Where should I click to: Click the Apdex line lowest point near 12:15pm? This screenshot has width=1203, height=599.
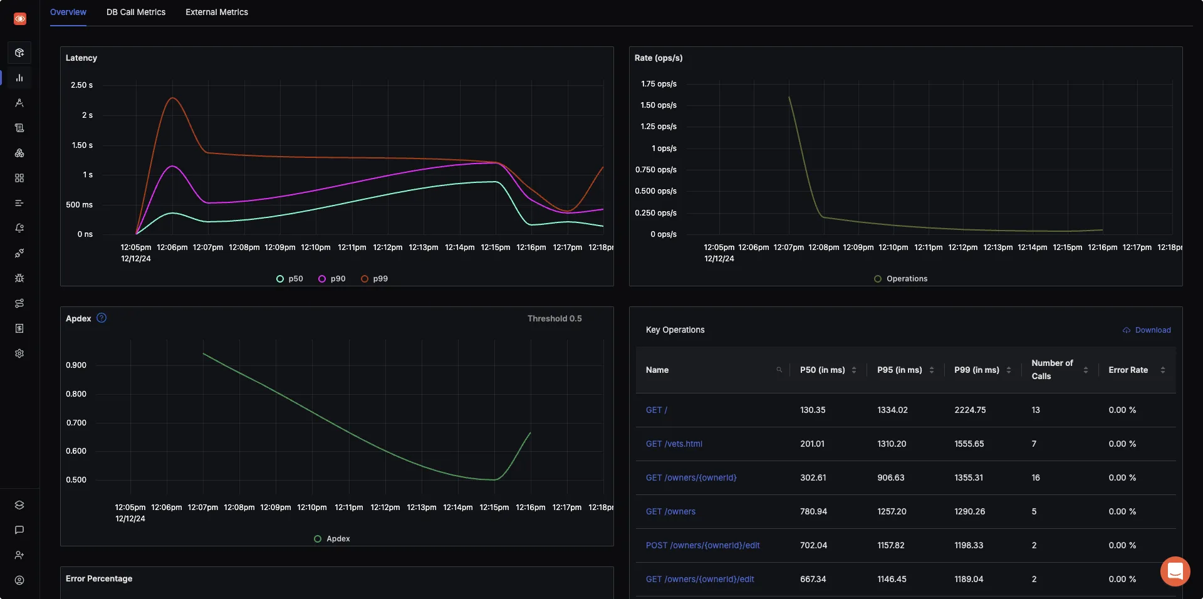click(494, 480)
